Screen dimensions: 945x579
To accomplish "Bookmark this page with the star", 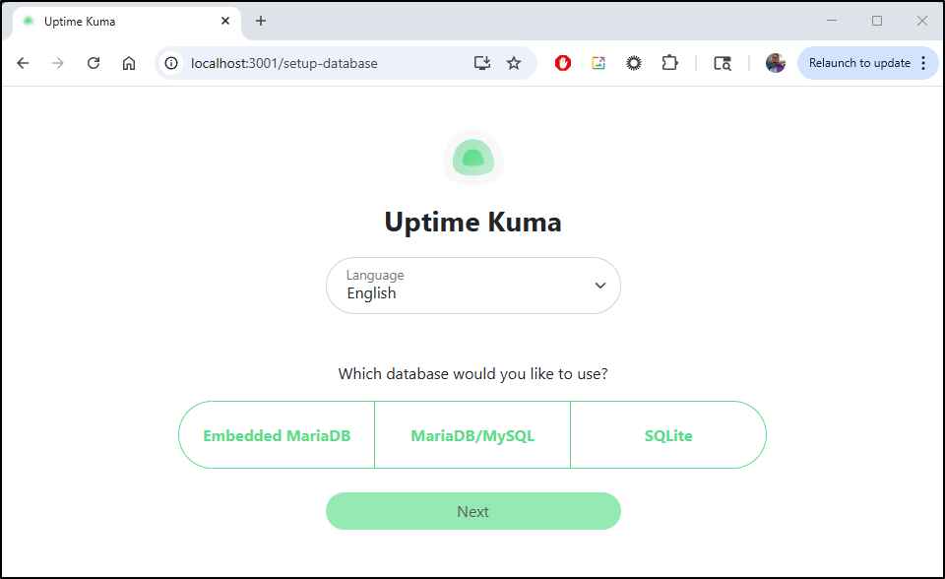I will [514, 63].
